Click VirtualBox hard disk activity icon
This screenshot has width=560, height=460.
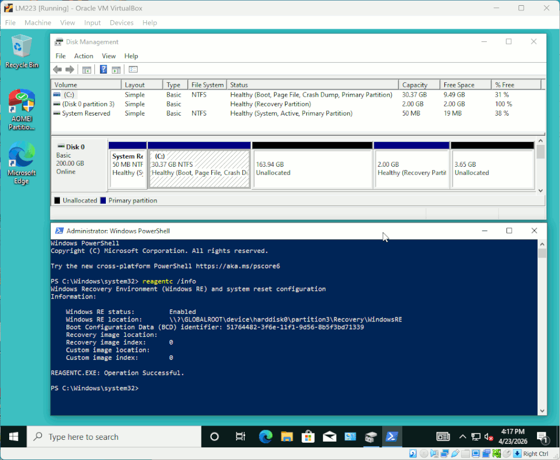click(x=413, y=454)
